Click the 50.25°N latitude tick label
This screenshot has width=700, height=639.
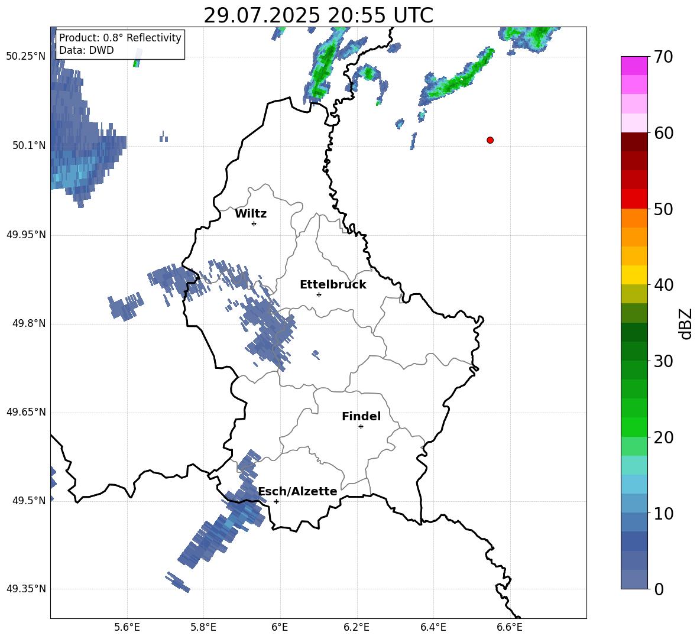[x=26, y=57]
